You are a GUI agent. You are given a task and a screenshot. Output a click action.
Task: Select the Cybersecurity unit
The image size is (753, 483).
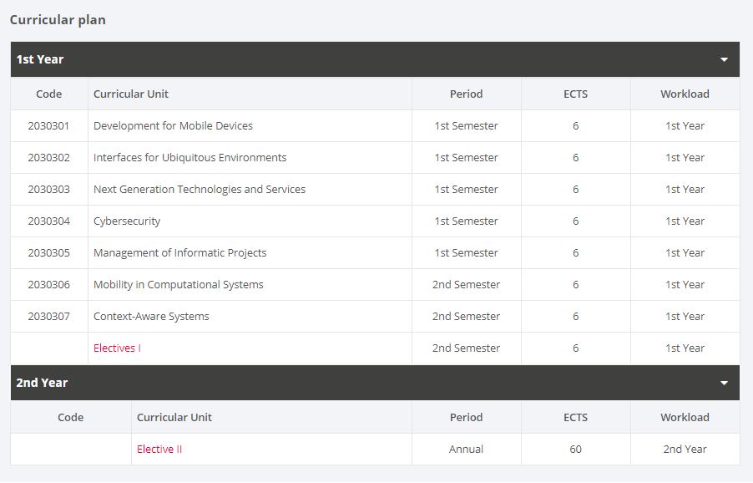point(127,221)
